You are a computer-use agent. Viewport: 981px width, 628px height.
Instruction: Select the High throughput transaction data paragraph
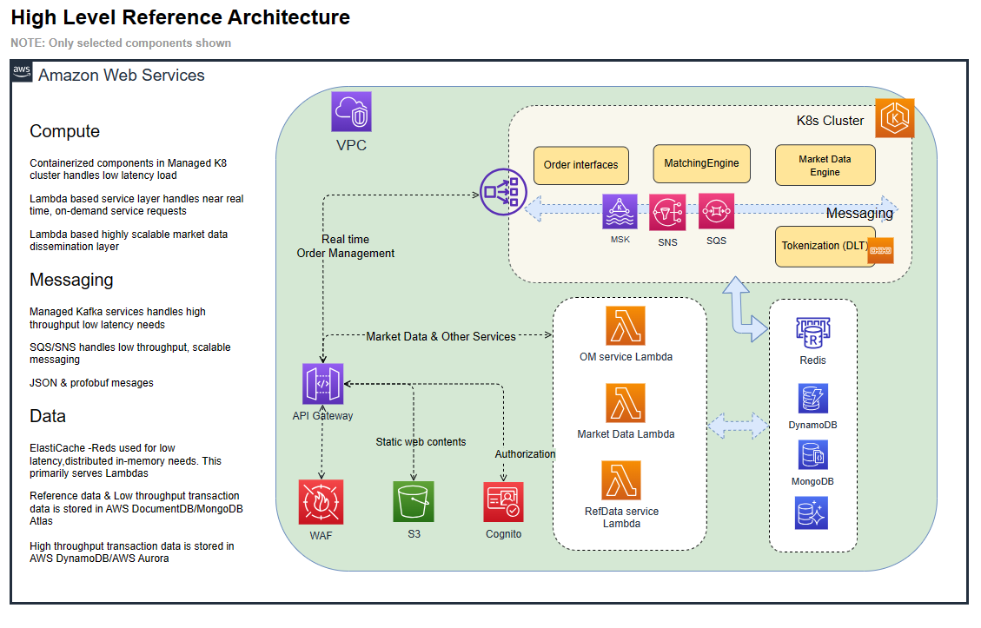[132, 552]
